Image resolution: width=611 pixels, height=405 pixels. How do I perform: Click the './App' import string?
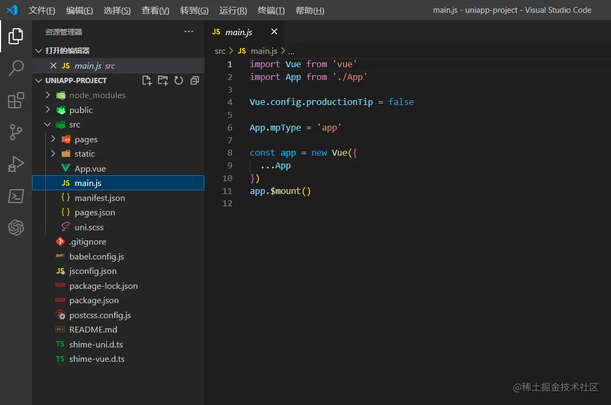click(350, 77)
